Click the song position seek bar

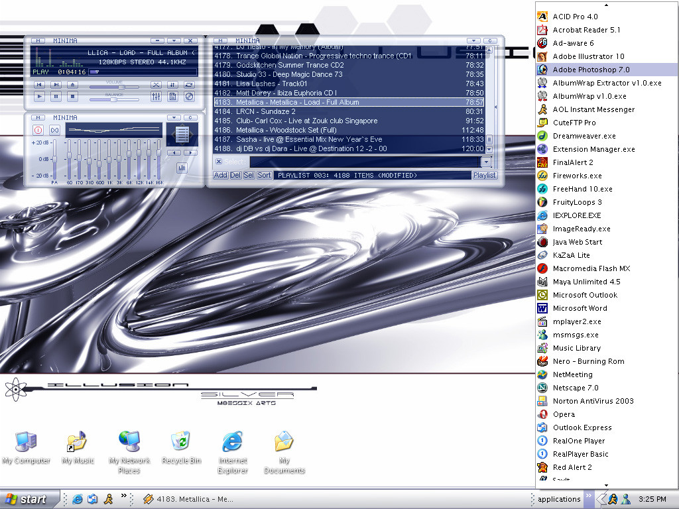click(x=143, y=72)
